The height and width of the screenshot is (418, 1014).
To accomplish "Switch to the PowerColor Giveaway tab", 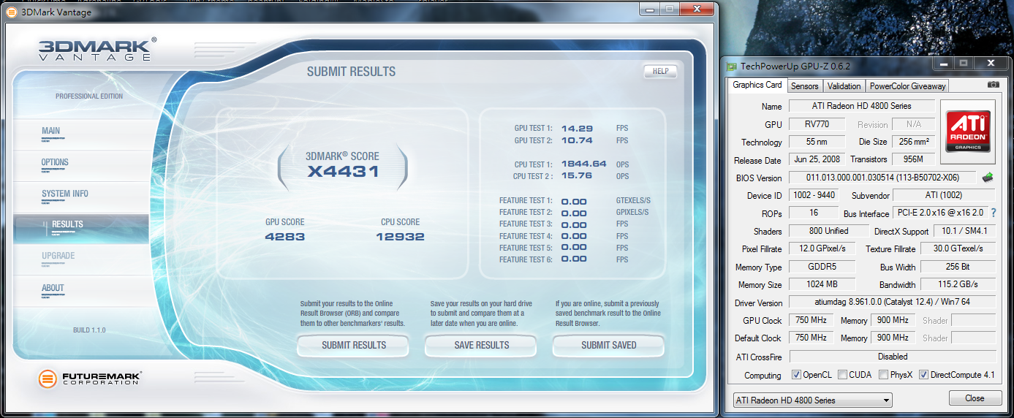I will [907, 85].
